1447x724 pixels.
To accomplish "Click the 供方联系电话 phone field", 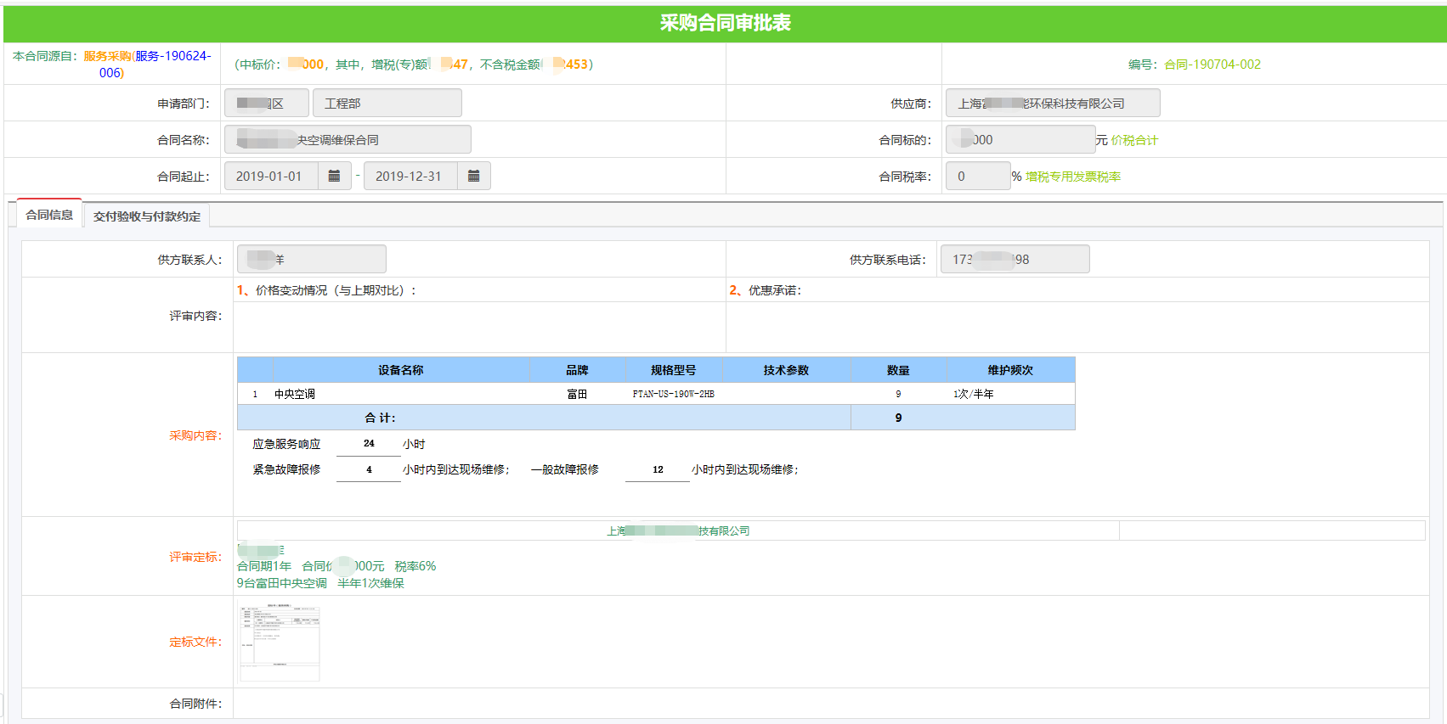I will [1014, 260].
